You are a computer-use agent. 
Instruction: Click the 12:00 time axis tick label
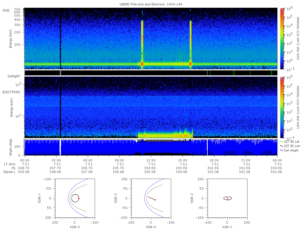tap(151, 160)
